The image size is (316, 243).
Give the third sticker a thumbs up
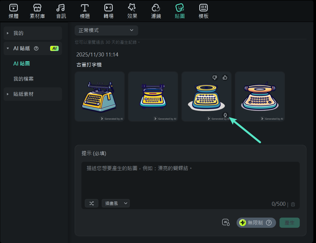[x=225, y=77]
